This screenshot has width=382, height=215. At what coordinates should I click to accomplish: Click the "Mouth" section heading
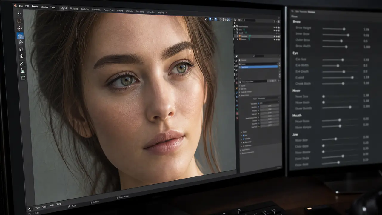tap(297, 116)
